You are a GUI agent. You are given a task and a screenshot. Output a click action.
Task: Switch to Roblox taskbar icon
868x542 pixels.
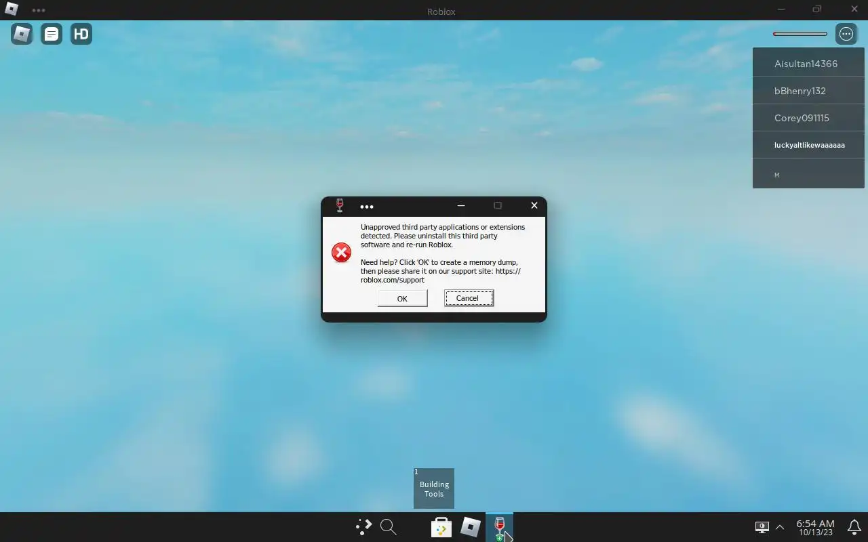point(471,527)
